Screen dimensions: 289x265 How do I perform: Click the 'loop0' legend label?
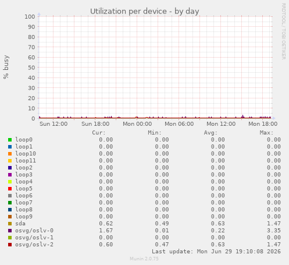click(24, 140)
